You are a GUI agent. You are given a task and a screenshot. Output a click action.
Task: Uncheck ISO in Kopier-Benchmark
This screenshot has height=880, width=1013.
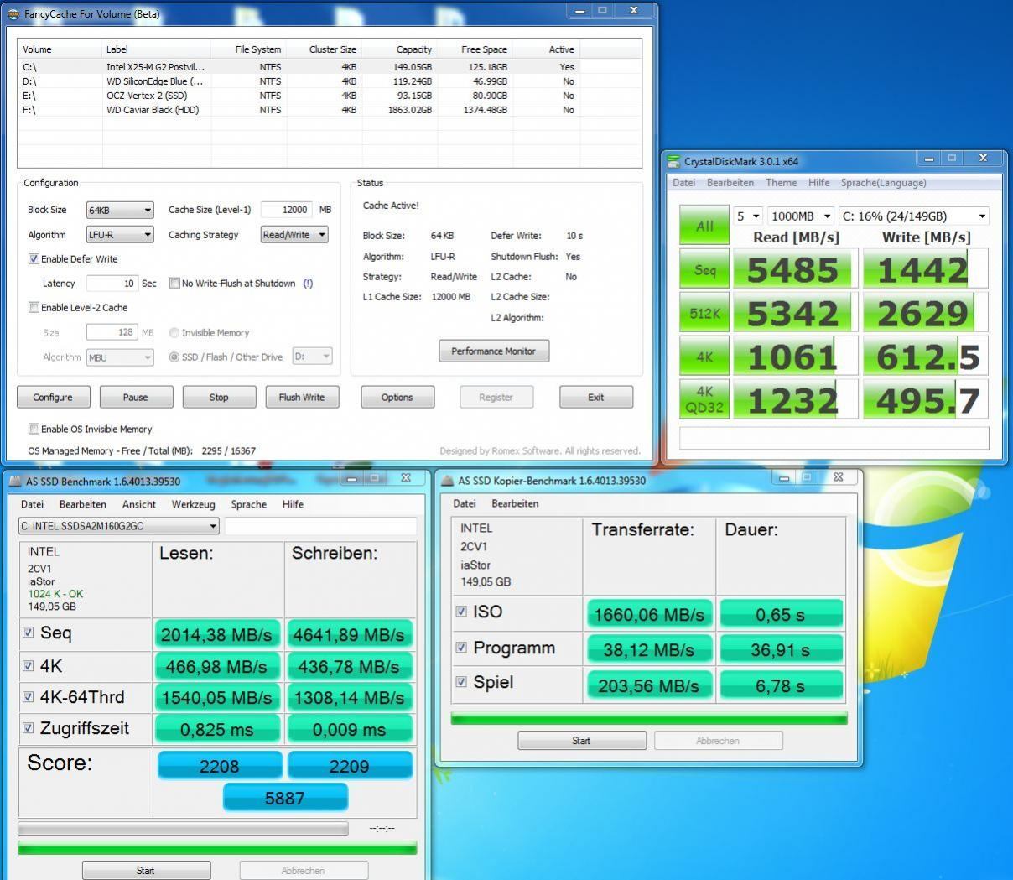click(461, 612)
